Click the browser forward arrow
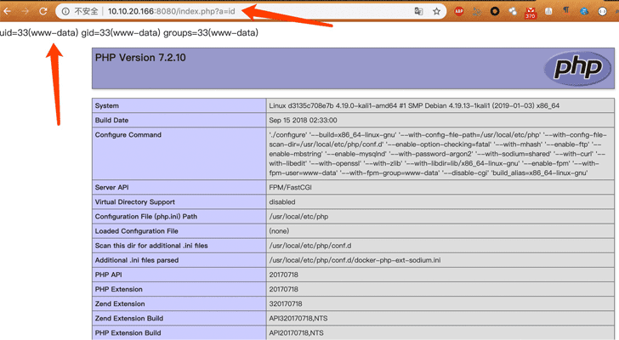The height and width of the screenshot is (340, 619). pyautogui.click(x=25, y=12)
